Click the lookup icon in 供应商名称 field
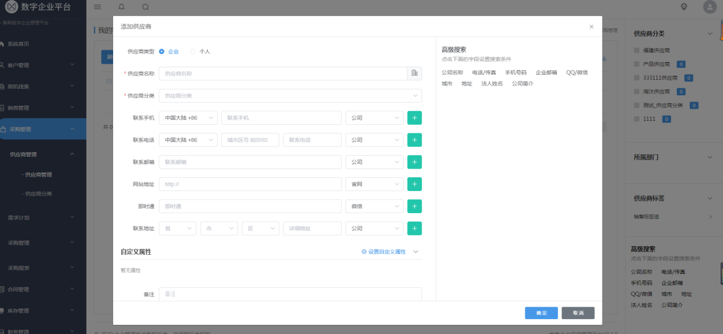Image resolution: width=723 pixels, height=334 pixels. click(415, 74)
